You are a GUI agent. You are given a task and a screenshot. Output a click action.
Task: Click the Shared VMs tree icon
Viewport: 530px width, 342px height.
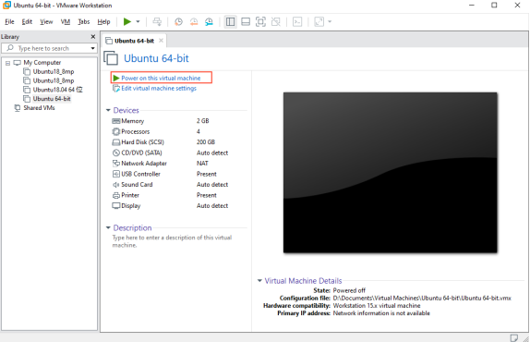(18, 108)
